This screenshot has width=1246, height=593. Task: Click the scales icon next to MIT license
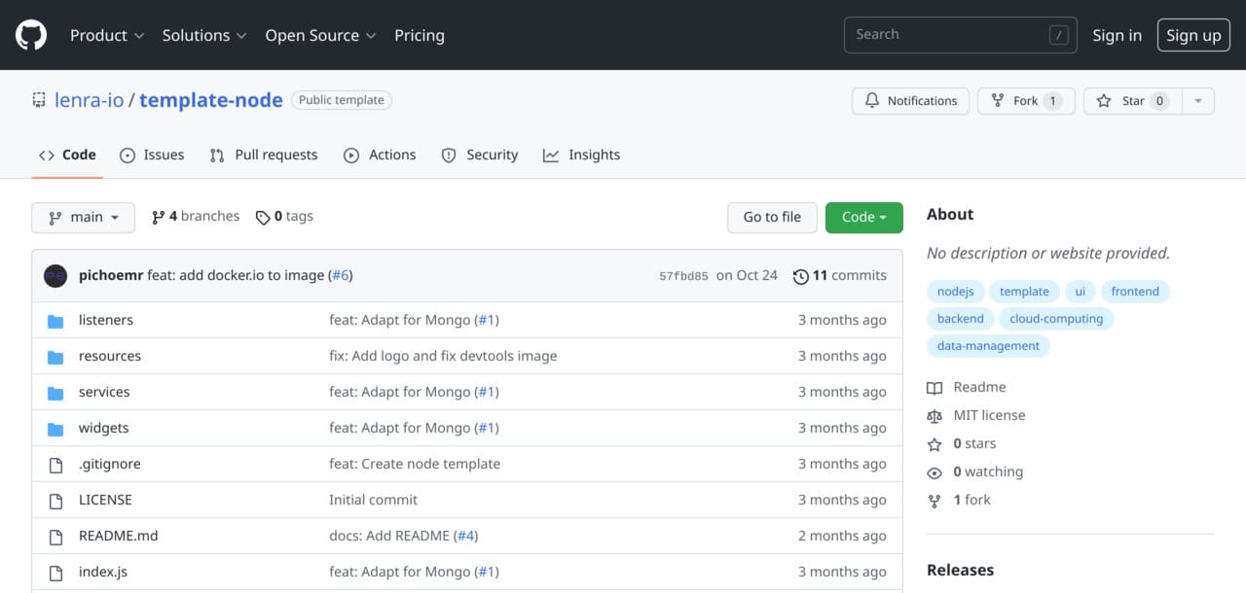click(x=934, y=416)
